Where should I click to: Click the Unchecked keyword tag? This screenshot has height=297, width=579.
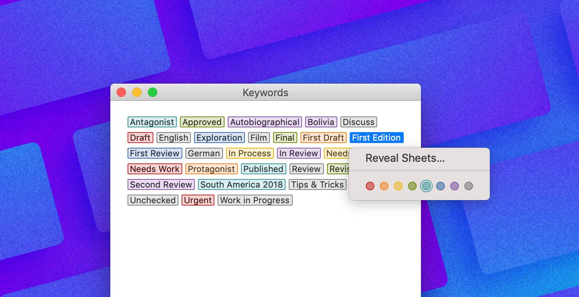(153, 200)
